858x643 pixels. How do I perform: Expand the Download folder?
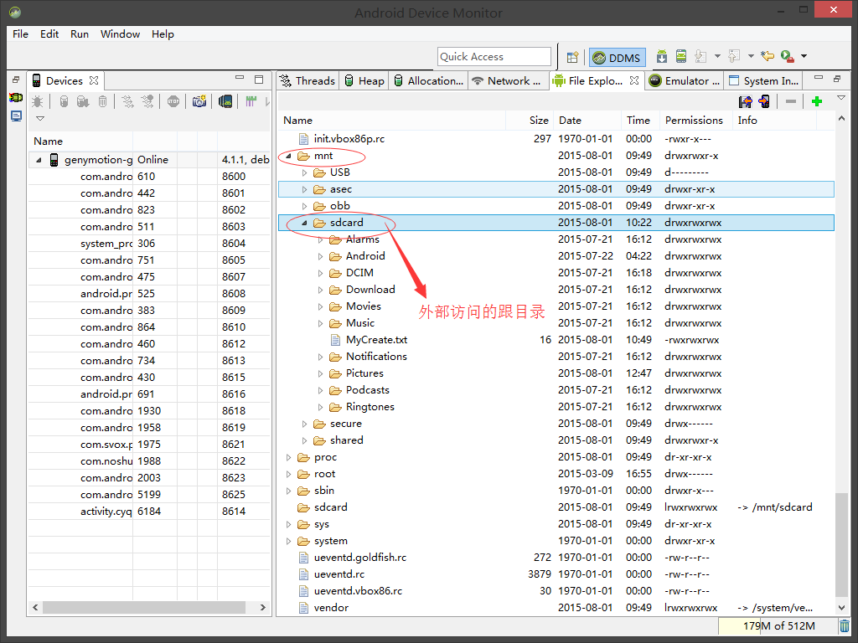tap(321, 290)
